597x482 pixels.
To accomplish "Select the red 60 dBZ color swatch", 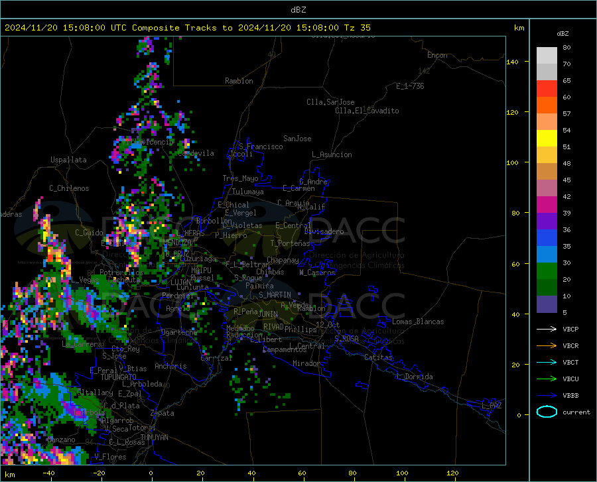I will (547, 89).
